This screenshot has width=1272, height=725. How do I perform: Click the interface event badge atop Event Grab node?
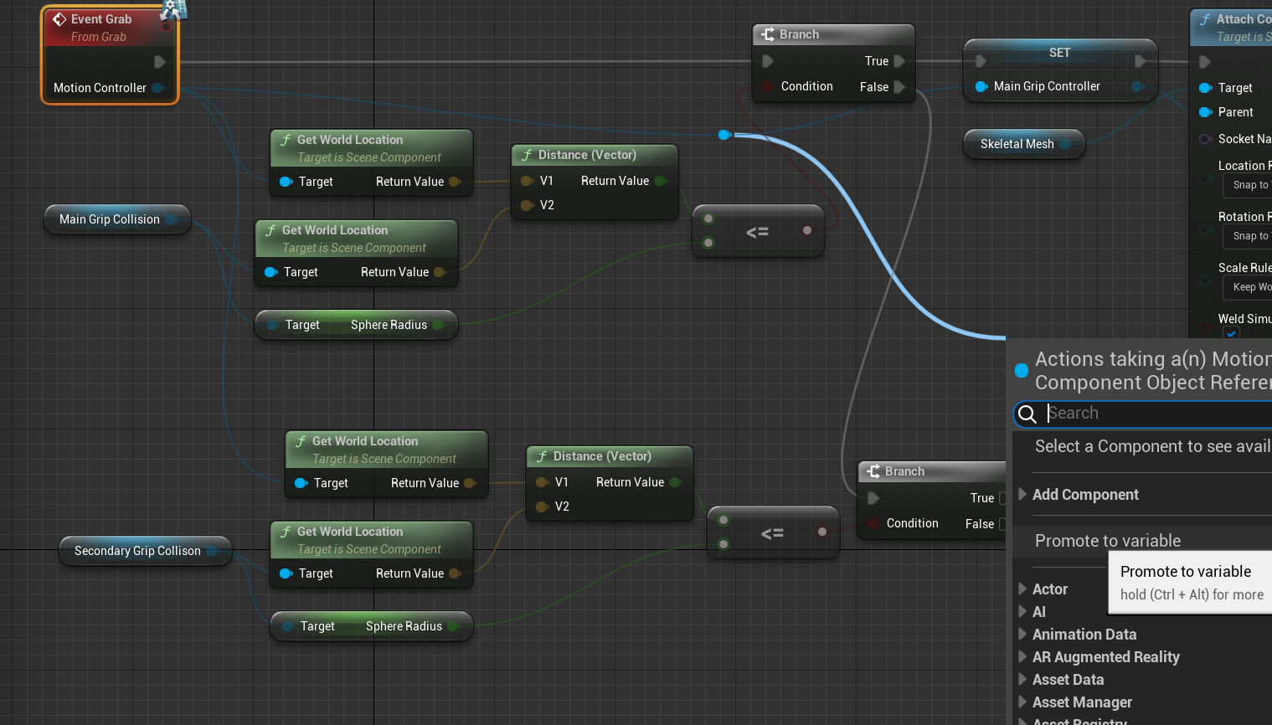[173, 9]
